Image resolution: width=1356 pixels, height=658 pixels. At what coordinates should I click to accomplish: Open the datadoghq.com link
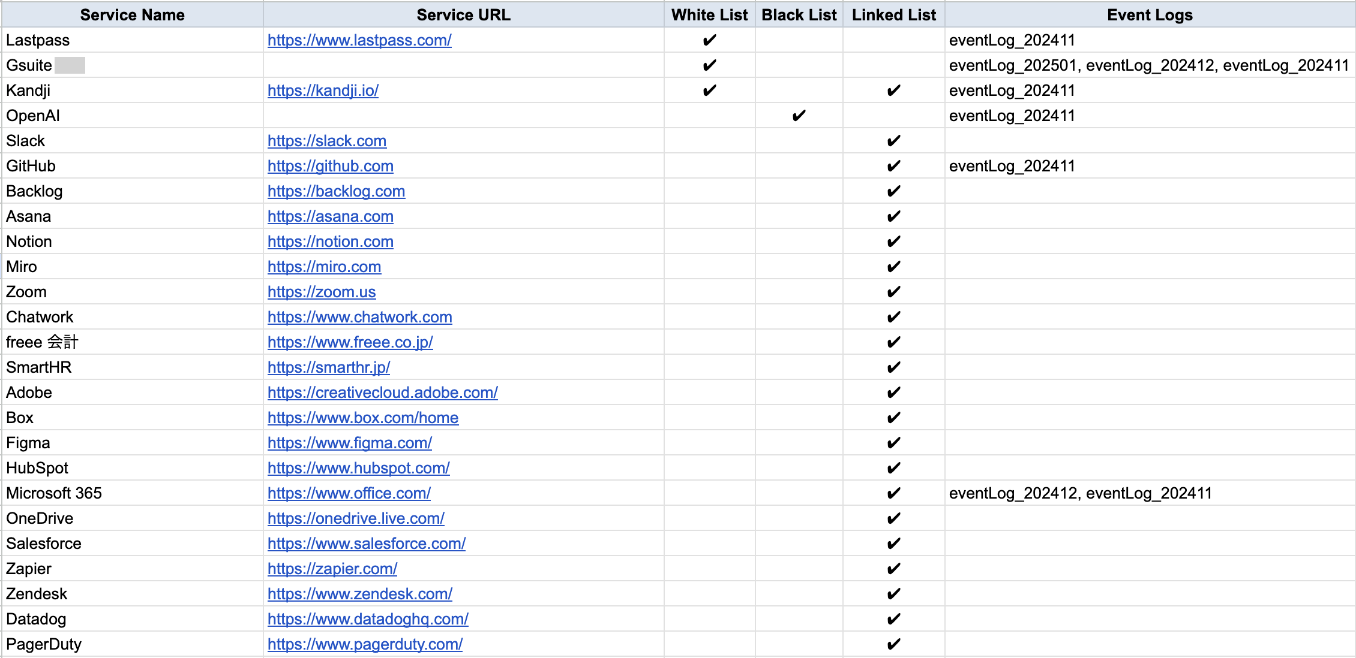point(368,619)
